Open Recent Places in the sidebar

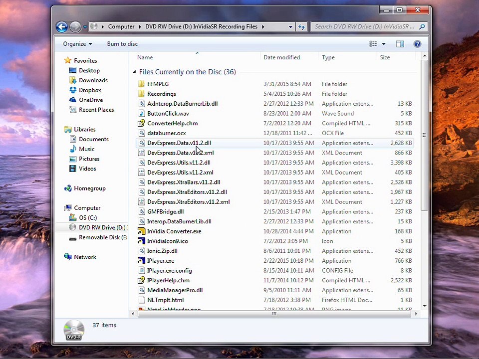96,110
